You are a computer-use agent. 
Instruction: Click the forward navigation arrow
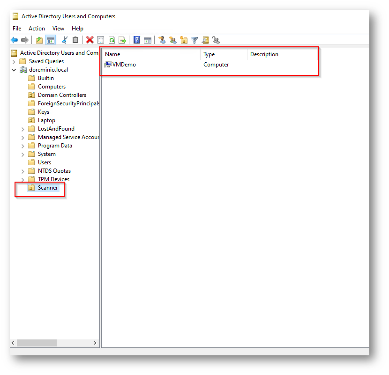[x=24, y=40]
